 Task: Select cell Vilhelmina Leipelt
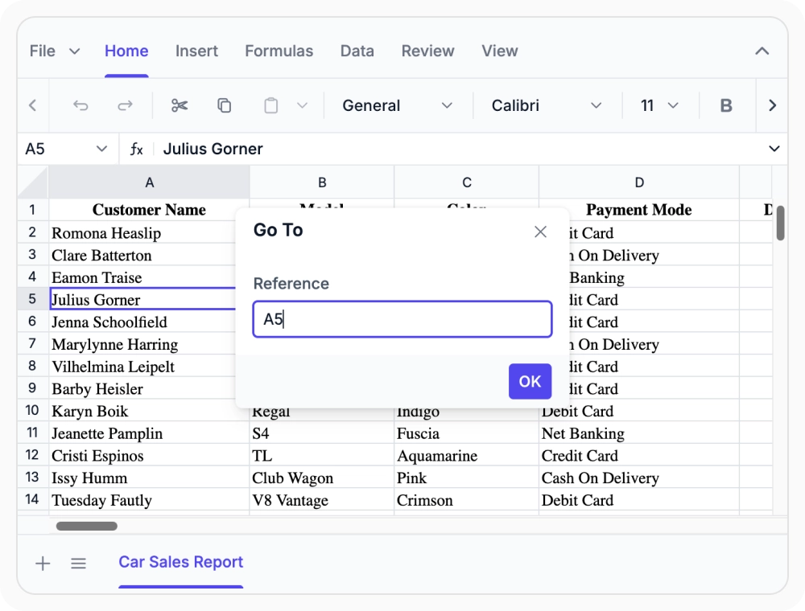pyautogui.click(x=142, y=367)
